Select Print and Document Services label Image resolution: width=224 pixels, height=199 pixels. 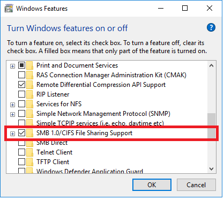tap(77, 65)
